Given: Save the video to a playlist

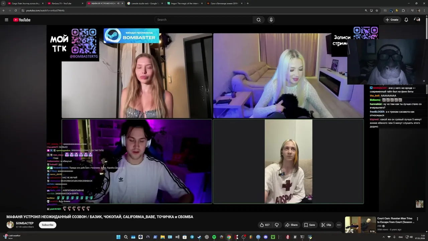Looking at the screenshot, I should pos(309,225).
